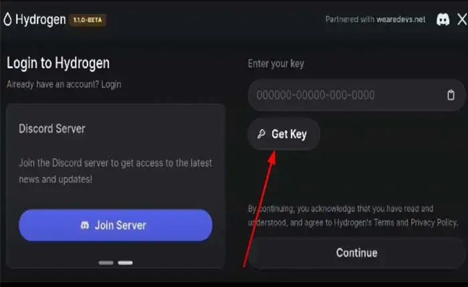The image size is (468, 287).
Task: Click the Discord Server card title
Action: [x=52, y=129]
